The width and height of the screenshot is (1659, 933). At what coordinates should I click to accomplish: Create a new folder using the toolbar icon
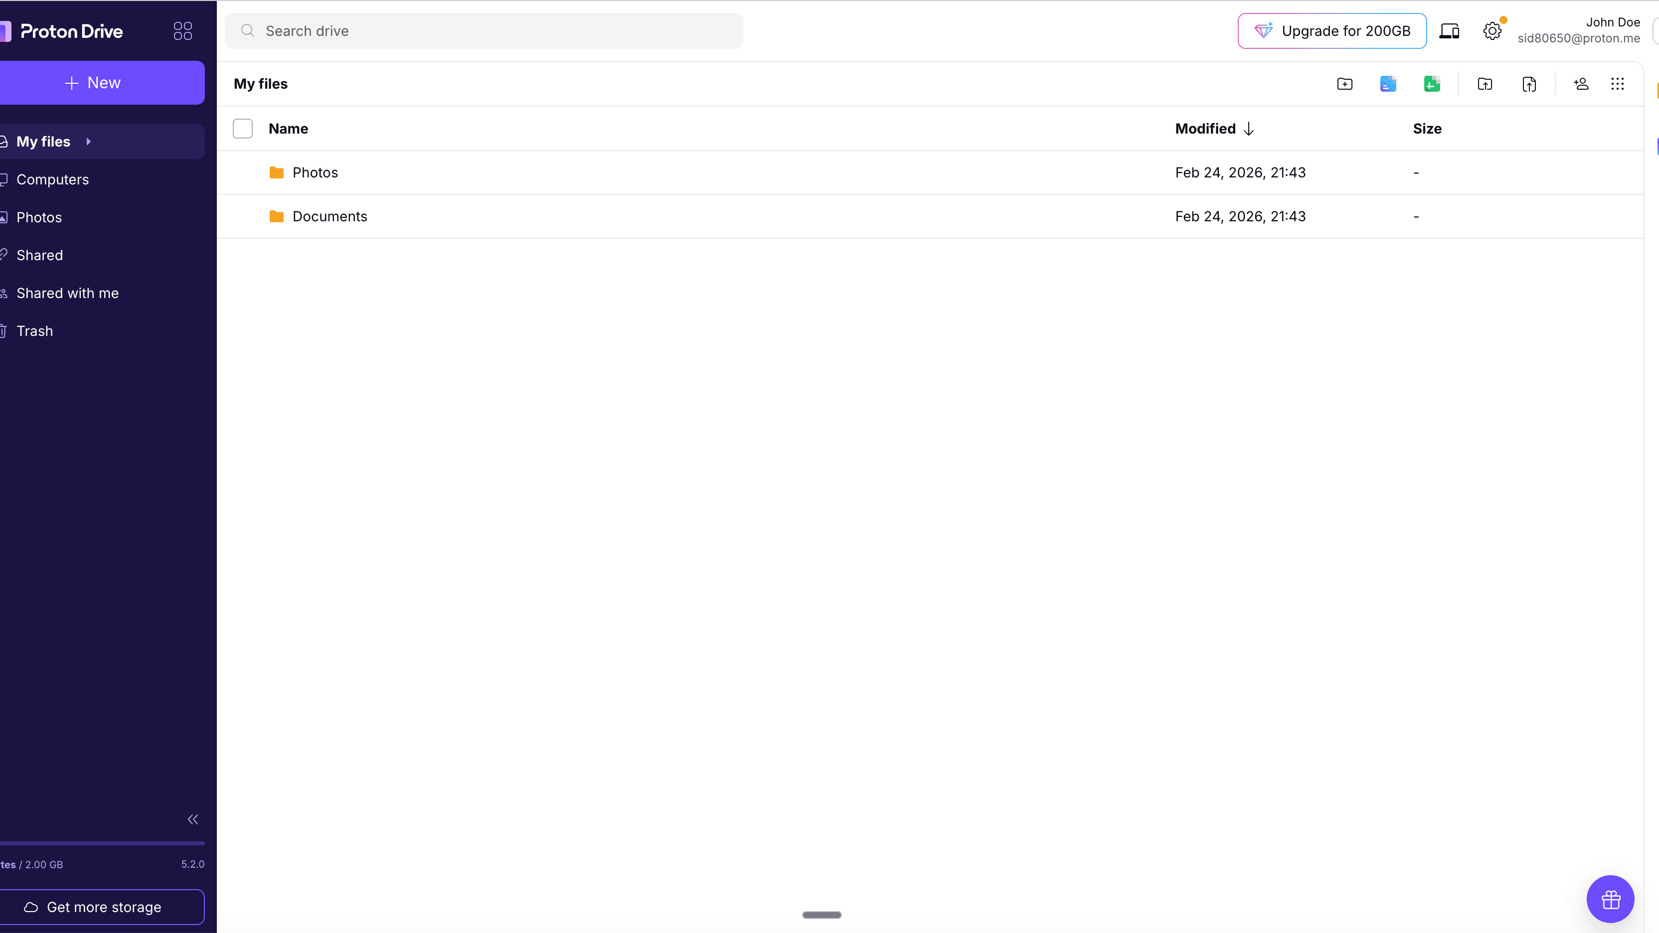click(1345, 84)
